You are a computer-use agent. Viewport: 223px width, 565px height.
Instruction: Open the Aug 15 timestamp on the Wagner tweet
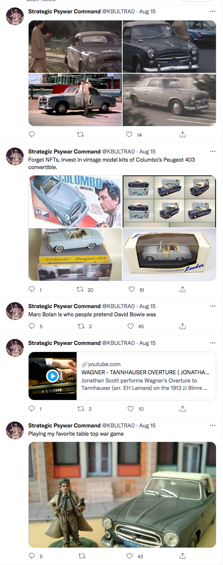coord(148,343)
